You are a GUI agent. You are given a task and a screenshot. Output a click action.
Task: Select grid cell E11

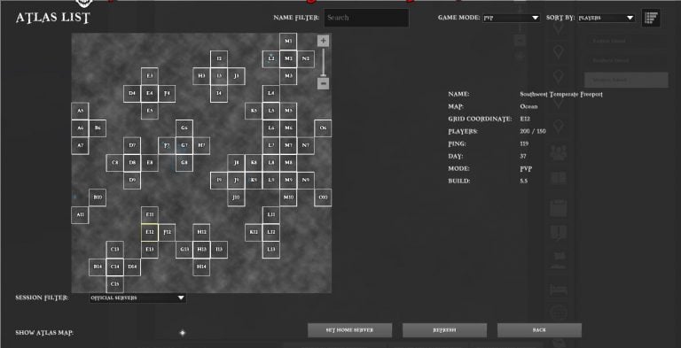coord(149,215)
